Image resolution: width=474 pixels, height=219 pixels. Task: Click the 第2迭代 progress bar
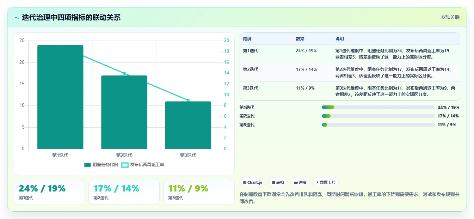tap(378, 116)
